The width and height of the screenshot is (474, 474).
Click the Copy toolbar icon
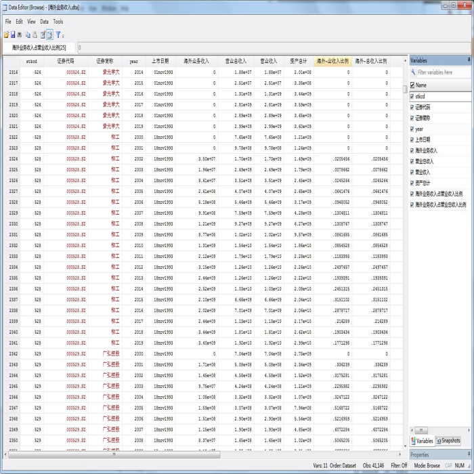(x=28, y=35)
